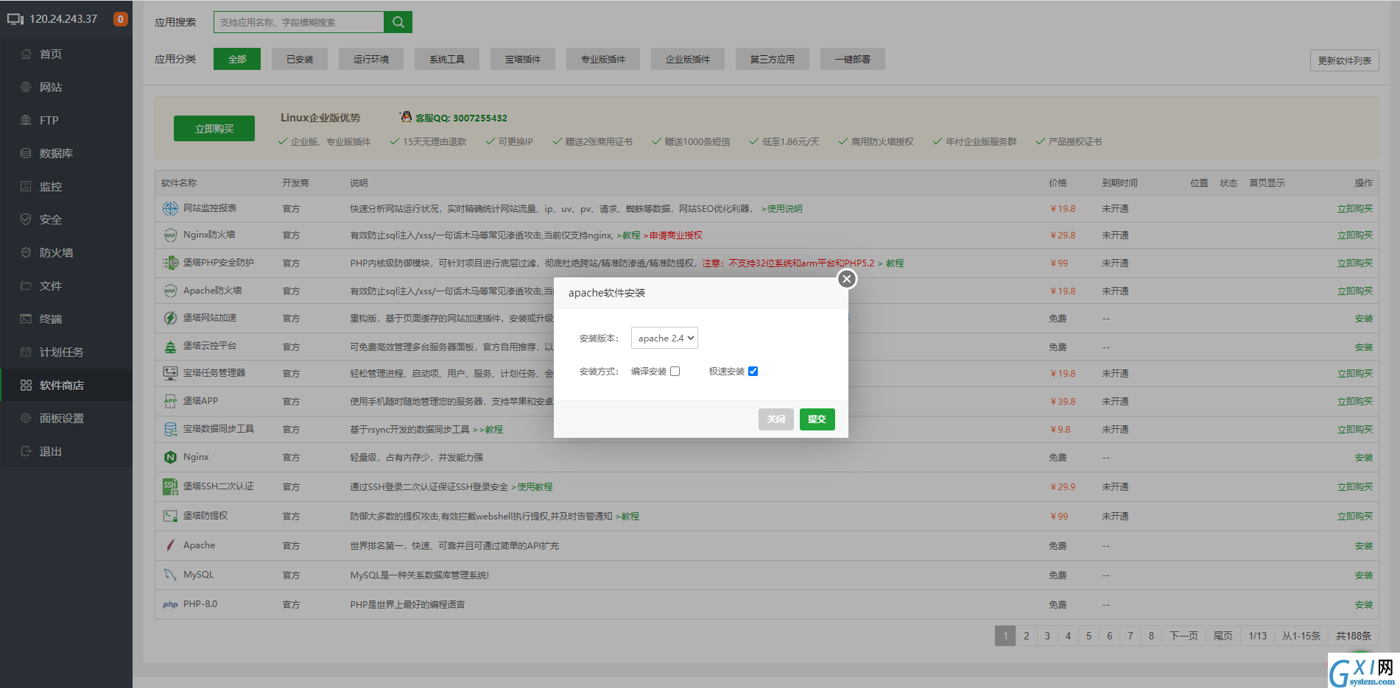This screenshot has height=688, width=1400.
Task: Click the 立即购买 green banner button
Action: click(x=214, y=128)
